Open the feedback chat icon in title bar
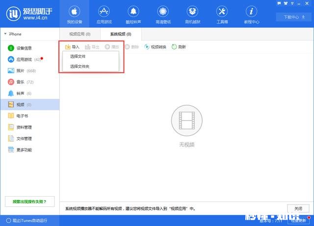 click(x=279, y=3)
